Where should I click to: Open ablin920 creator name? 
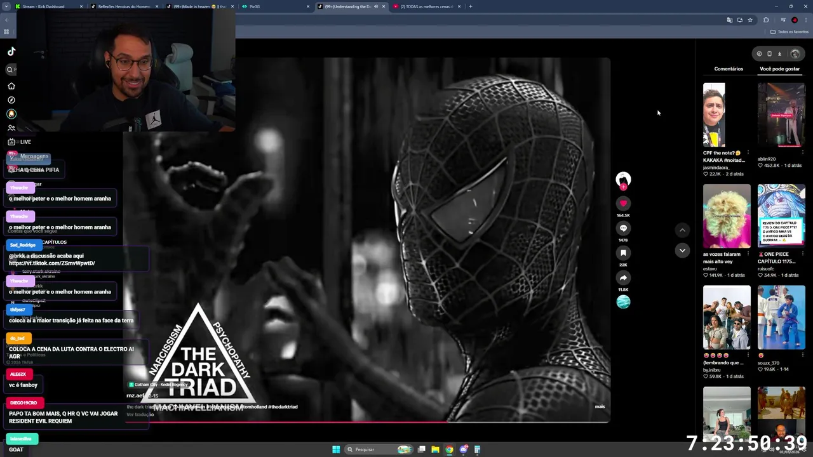tap(767, 159)
